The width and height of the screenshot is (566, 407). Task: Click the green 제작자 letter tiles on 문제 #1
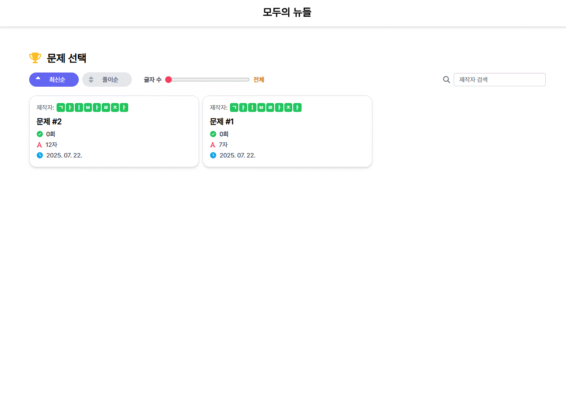tap(266, 108)
